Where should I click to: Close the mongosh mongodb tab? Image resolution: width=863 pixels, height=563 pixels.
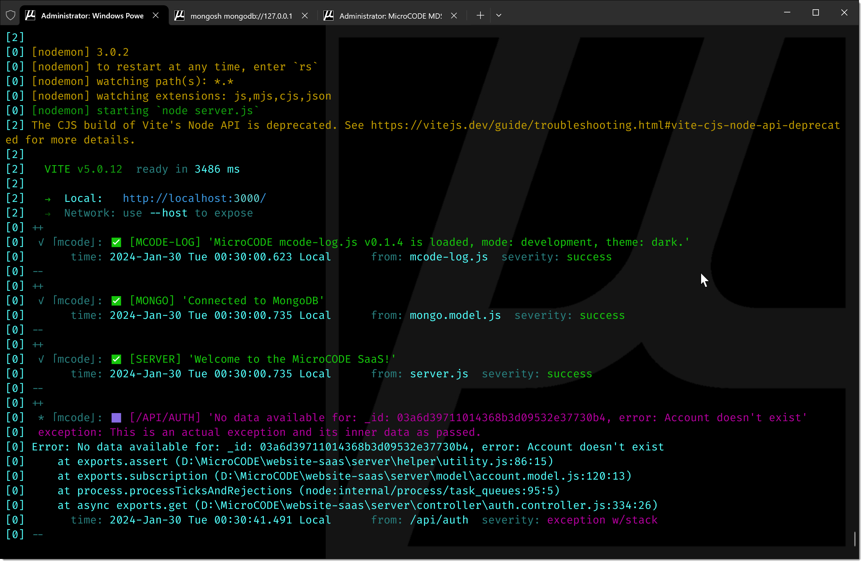click(x=305, y=16)
